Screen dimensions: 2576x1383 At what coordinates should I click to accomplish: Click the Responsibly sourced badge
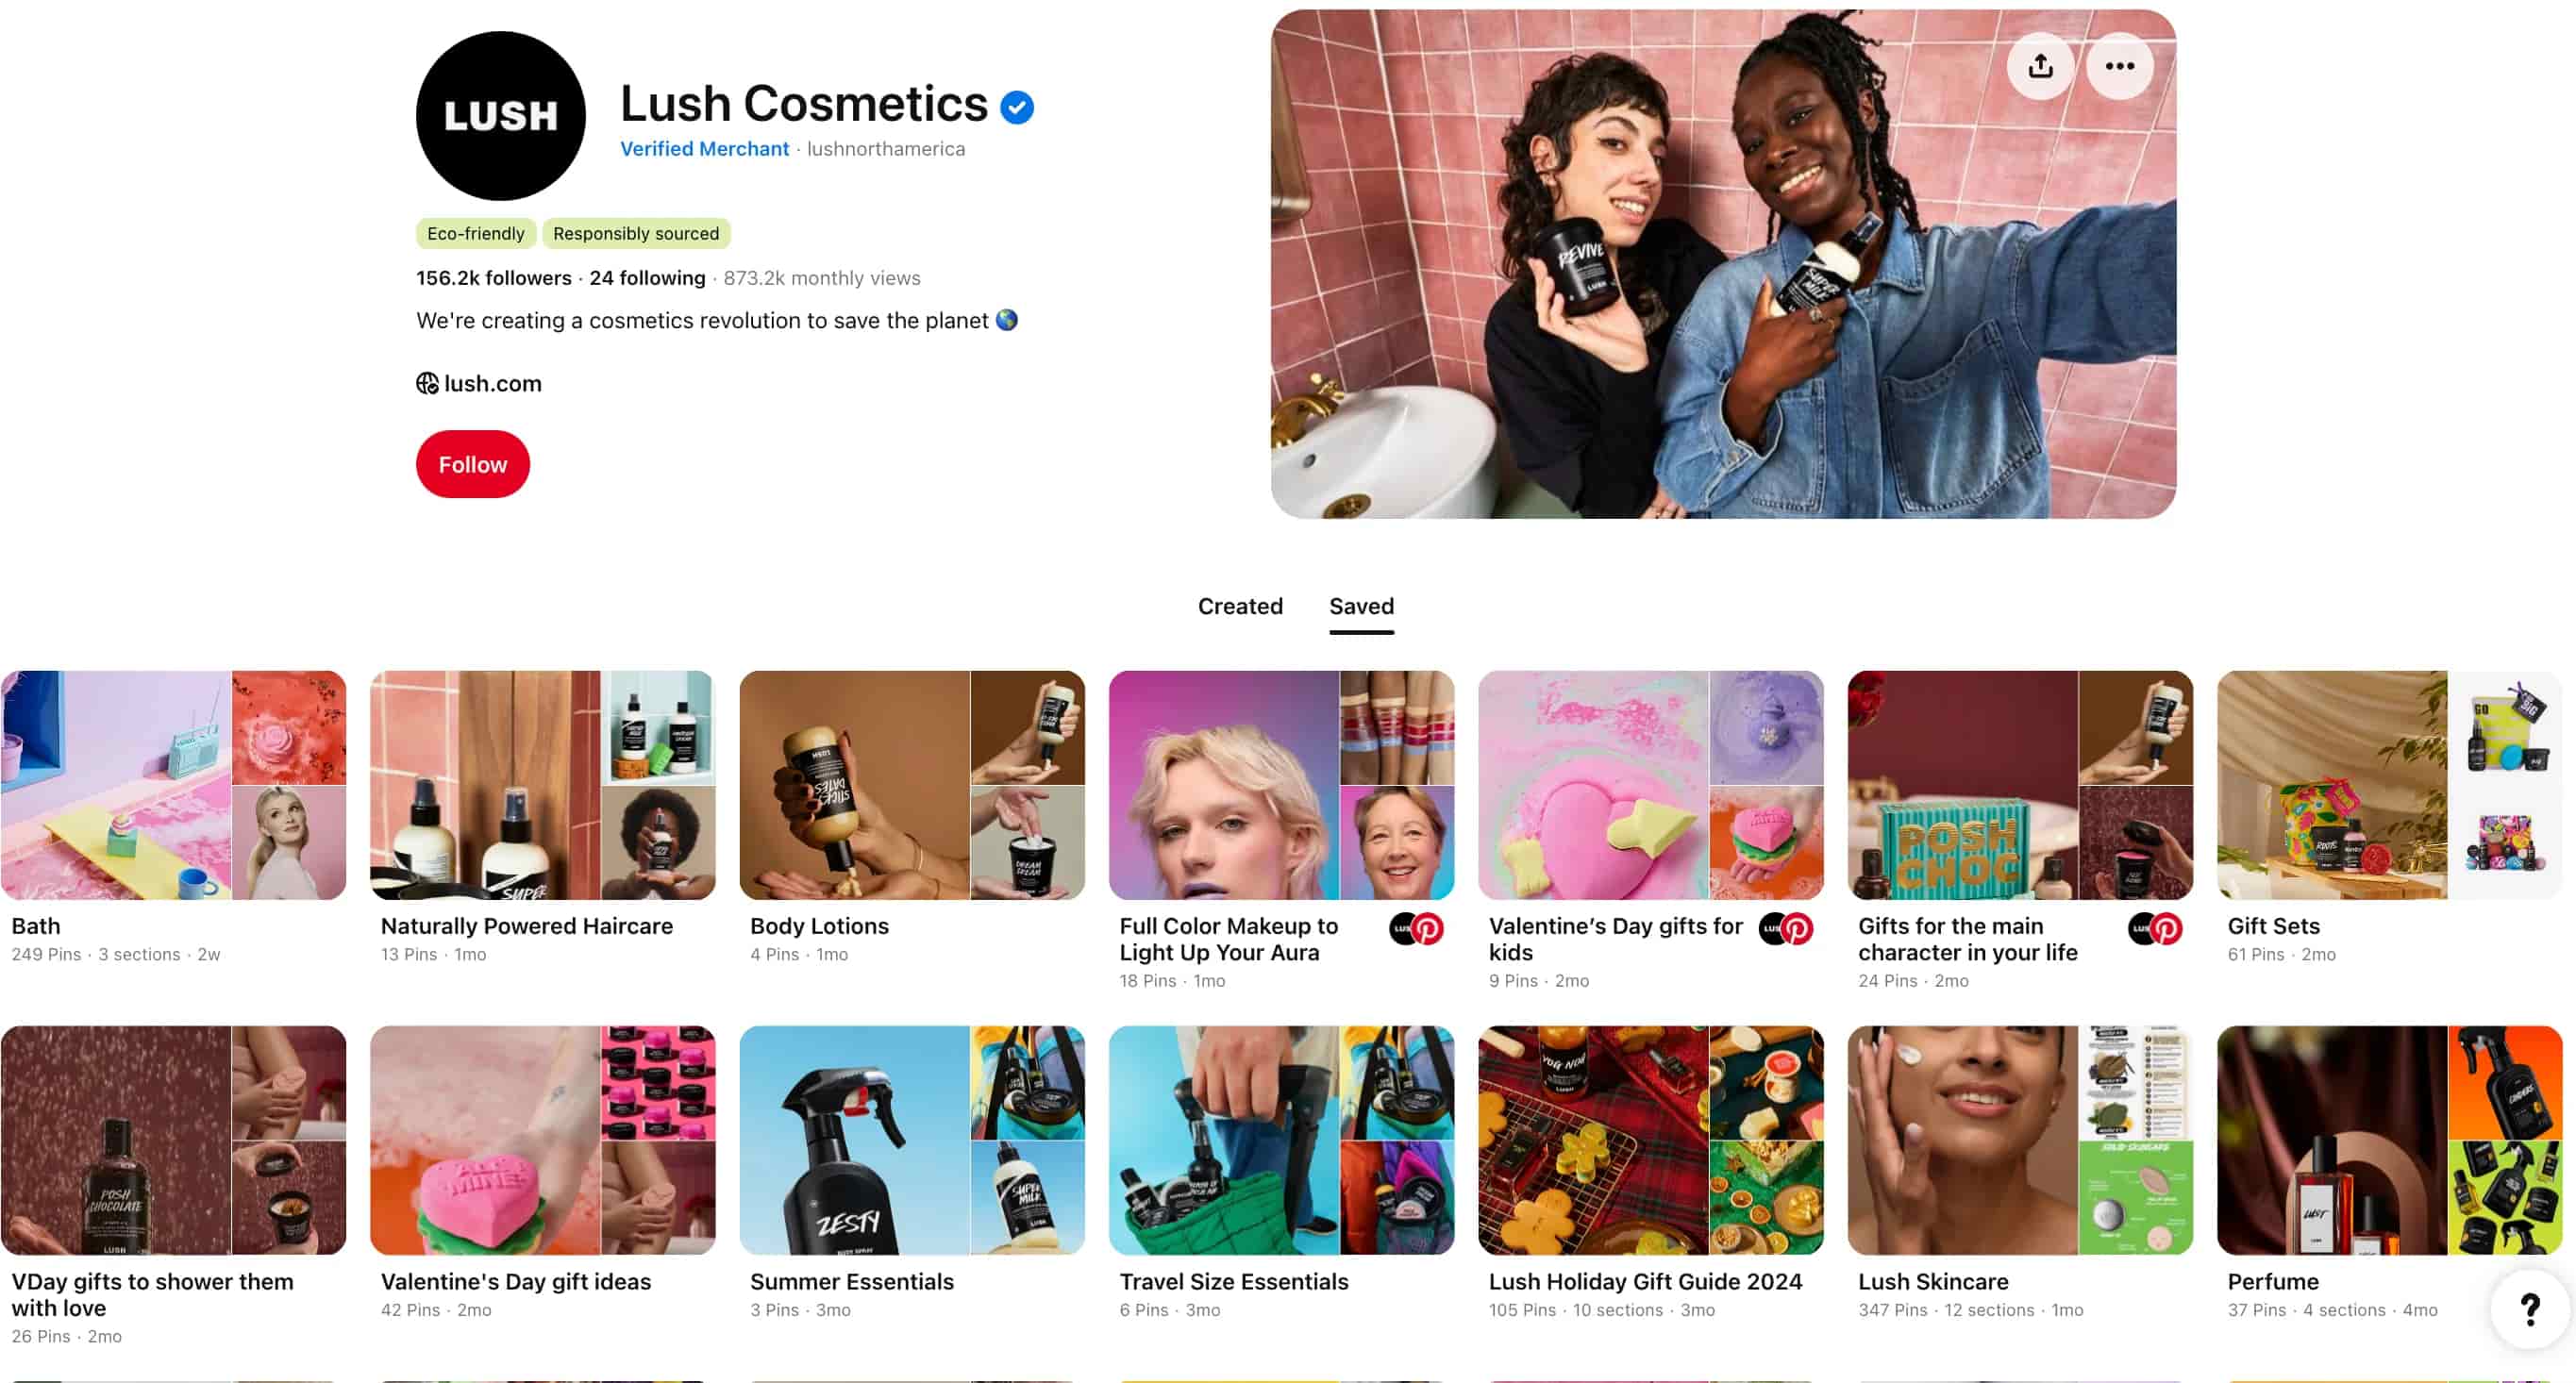(x=636, y=234)
